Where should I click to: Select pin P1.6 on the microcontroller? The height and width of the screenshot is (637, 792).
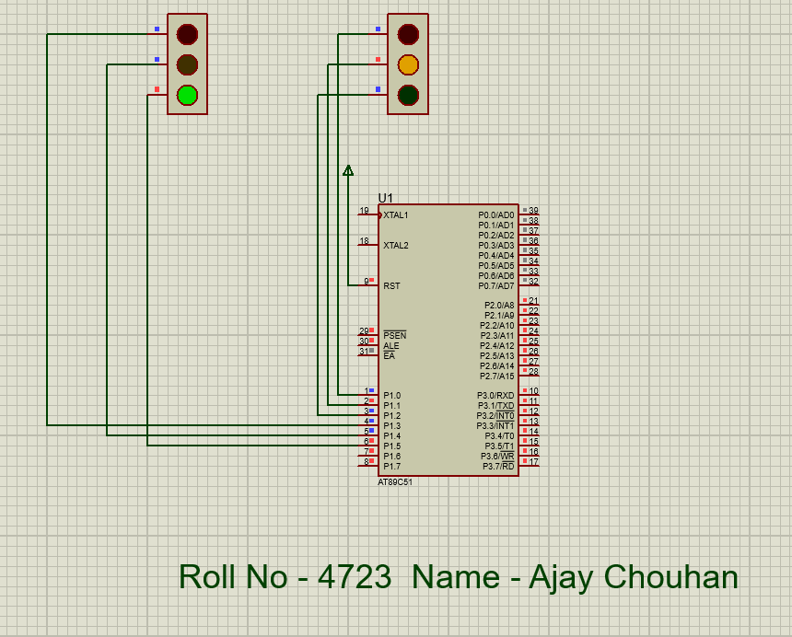pos(368,456)
